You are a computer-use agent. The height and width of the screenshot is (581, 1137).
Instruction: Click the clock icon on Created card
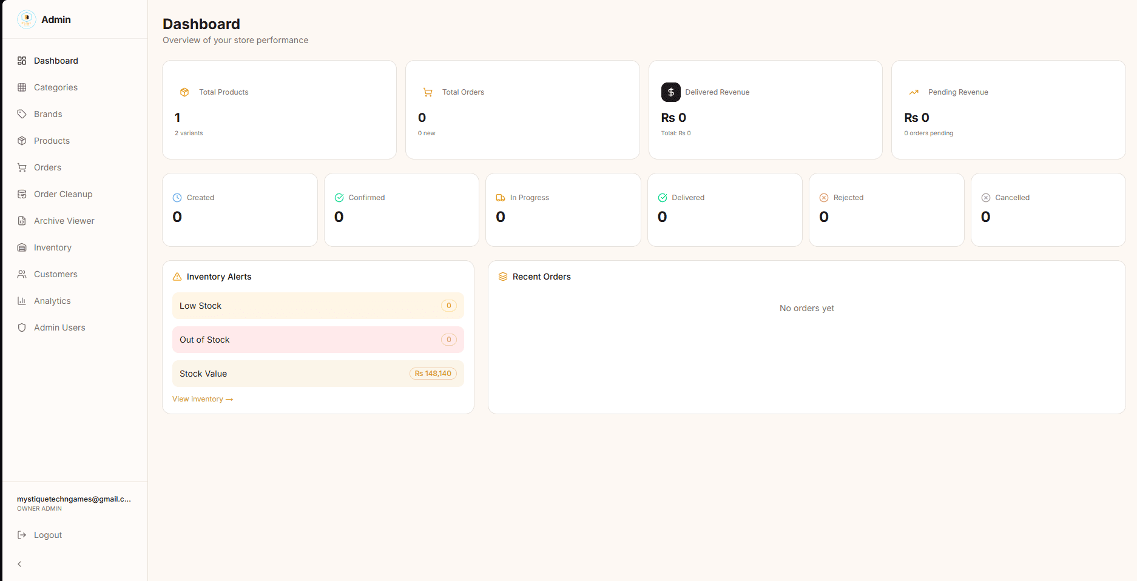point(177,198)
